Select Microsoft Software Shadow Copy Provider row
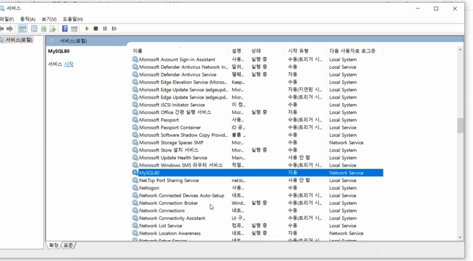The height and width of the screenshot is (261, 473). point(258,135)
